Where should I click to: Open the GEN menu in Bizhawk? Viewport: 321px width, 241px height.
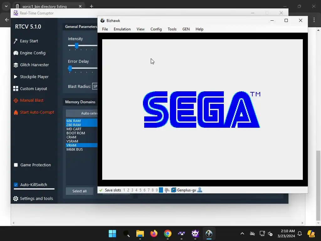[186, 29]
